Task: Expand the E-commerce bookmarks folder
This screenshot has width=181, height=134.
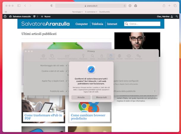Action: [91, 12]
